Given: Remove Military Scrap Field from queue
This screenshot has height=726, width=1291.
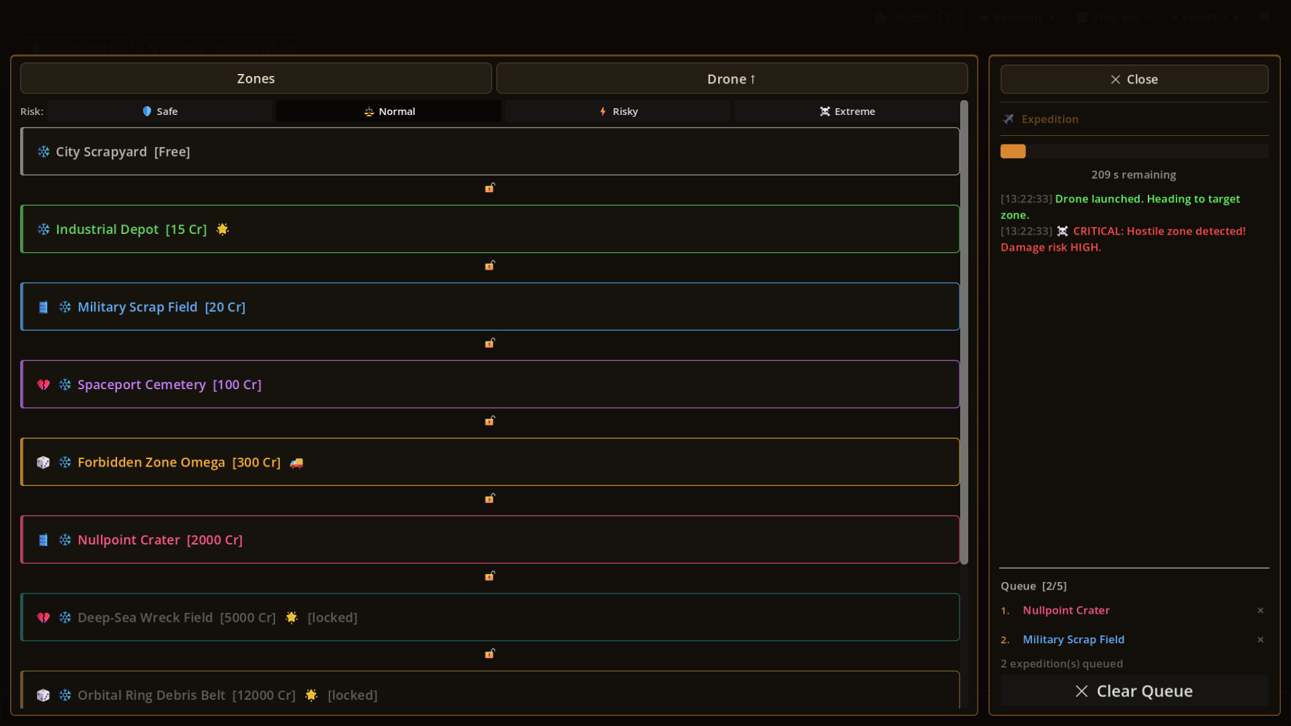Looking at the screenshot, I should 1261,640.
